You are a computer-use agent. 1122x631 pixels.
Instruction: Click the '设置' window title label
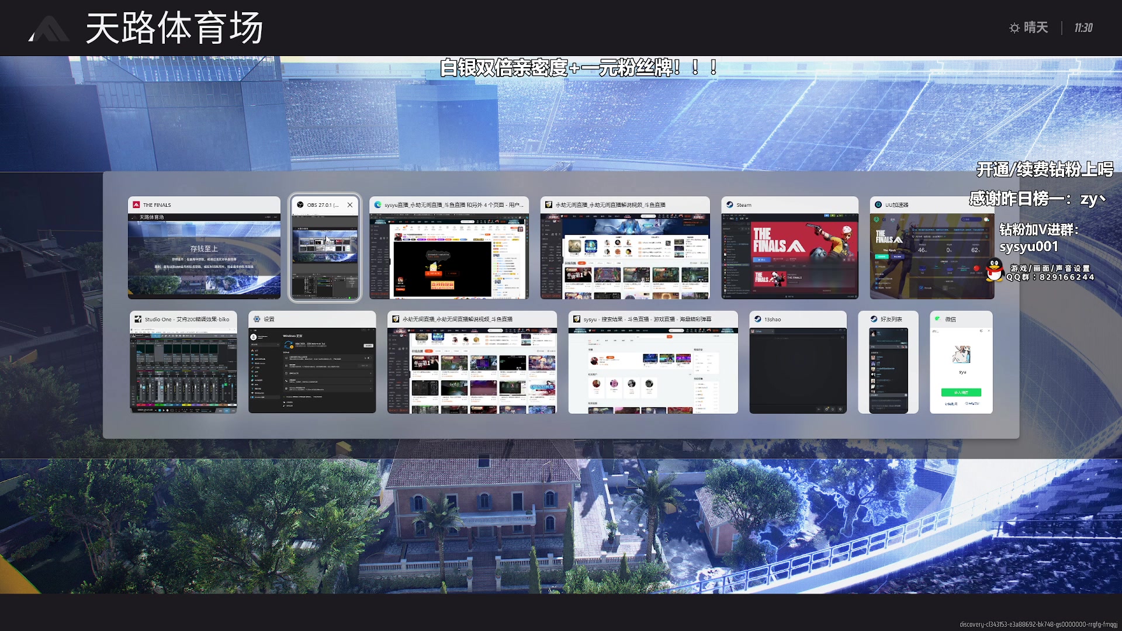tap(269, 320)
